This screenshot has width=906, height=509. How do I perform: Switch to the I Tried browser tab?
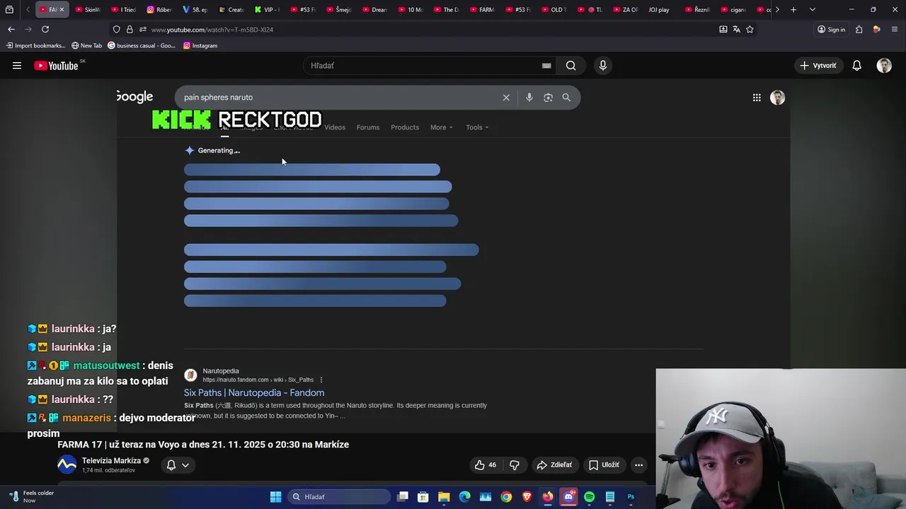click(x=122, y=9)
